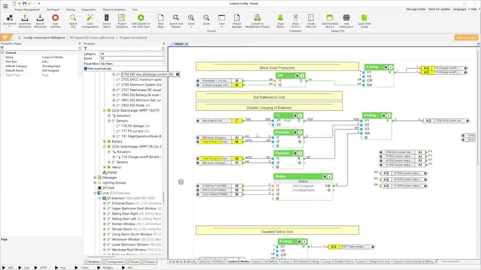This screenshot has height=270, width=481.
Task: Switch to the Devices panel tab
Action: [149, 262]
